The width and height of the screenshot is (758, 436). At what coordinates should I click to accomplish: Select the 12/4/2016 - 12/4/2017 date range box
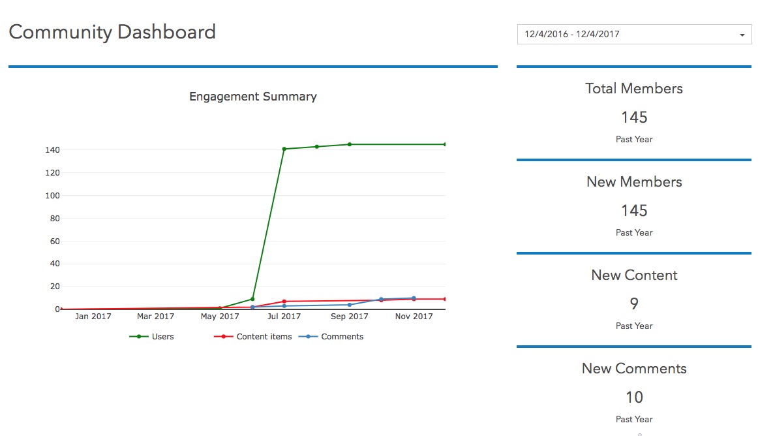click(x=634, y=35)
